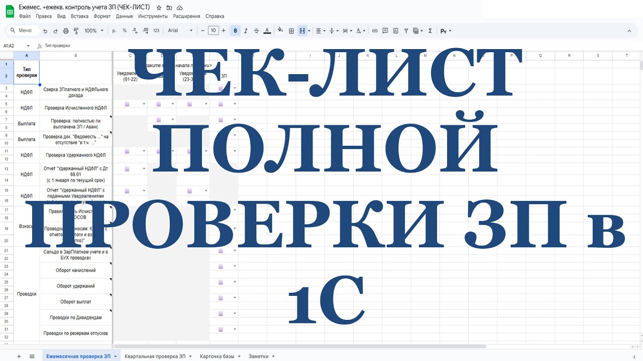Image resolution: width=643 pixels, height=361 pixels.
Task: Open the Данные menu
Action: click(x=124, y=17)
